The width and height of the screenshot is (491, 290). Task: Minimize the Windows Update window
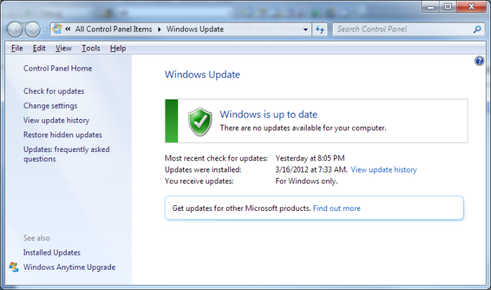tap(431, 7)
